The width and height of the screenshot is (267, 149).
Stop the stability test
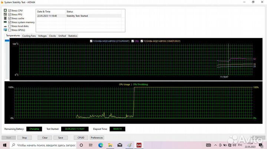(24, 138)
